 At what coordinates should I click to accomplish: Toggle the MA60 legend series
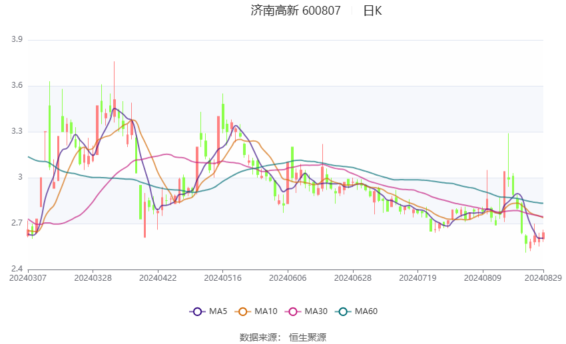coord(356,311)
